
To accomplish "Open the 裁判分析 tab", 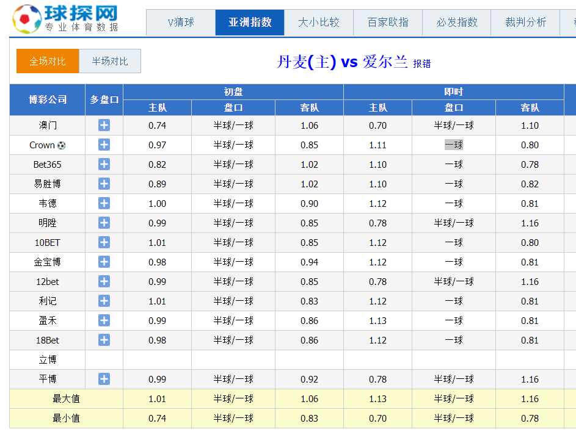I will (526, 23).
